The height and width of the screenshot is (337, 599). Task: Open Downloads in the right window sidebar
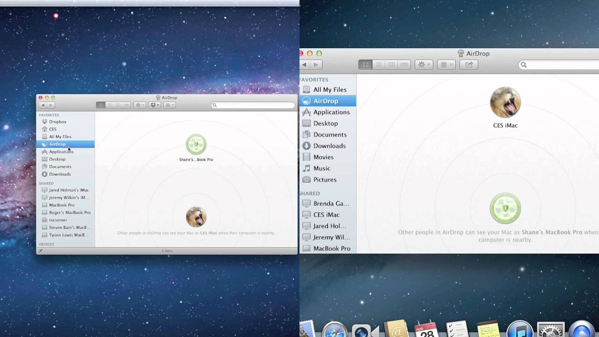point(328,146)
